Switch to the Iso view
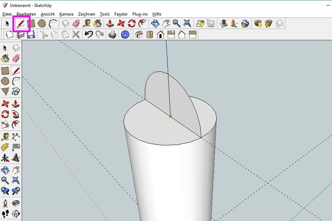This screenshot has width=332, height=221. 139,34
